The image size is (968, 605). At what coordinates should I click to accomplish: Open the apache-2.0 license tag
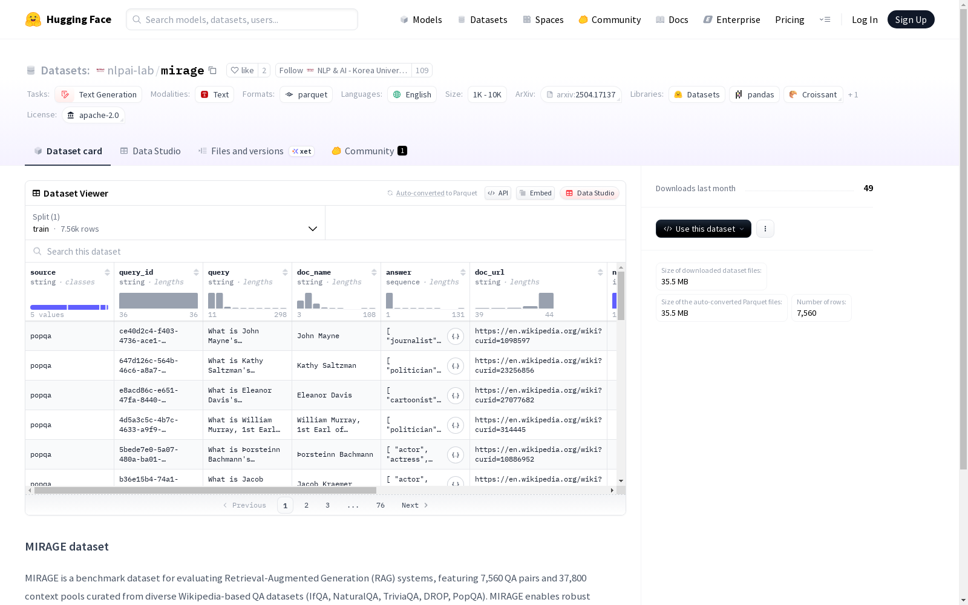pos(93,115)
